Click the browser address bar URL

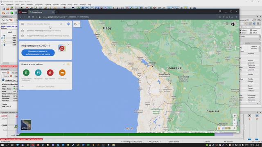[x=66, y=17]
